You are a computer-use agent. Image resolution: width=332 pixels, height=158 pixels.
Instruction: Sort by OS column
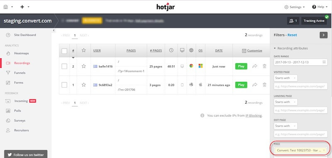tap(200, 50)
